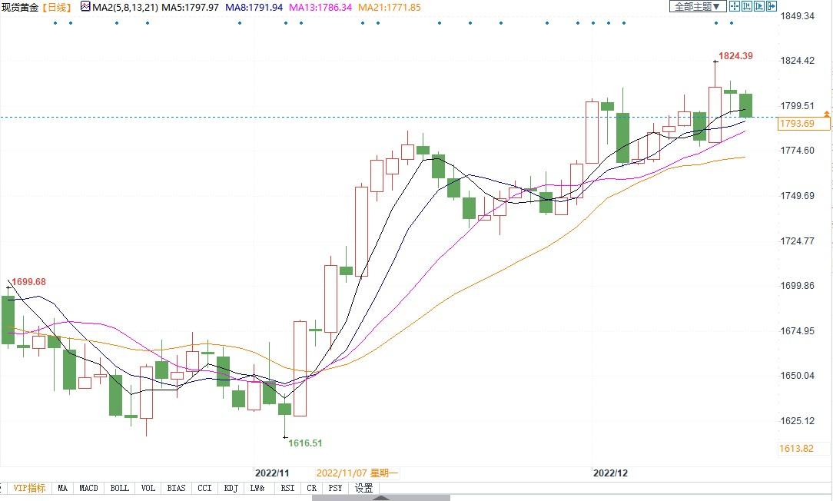The image size is (833, 501).
Task: Select the KDJ indicator tab
Action: (230, 488)
